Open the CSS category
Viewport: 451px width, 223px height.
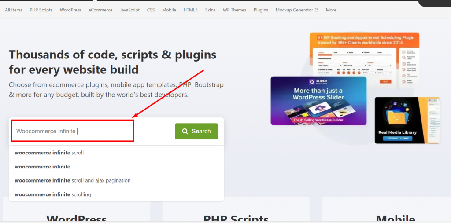[151, 10]
